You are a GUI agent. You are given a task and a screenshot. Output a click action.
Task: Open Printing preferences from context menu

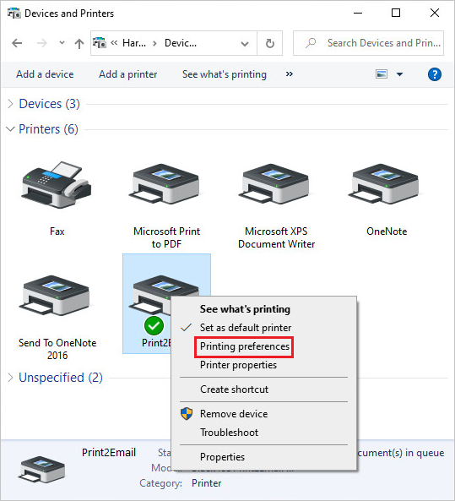point(245,346)
